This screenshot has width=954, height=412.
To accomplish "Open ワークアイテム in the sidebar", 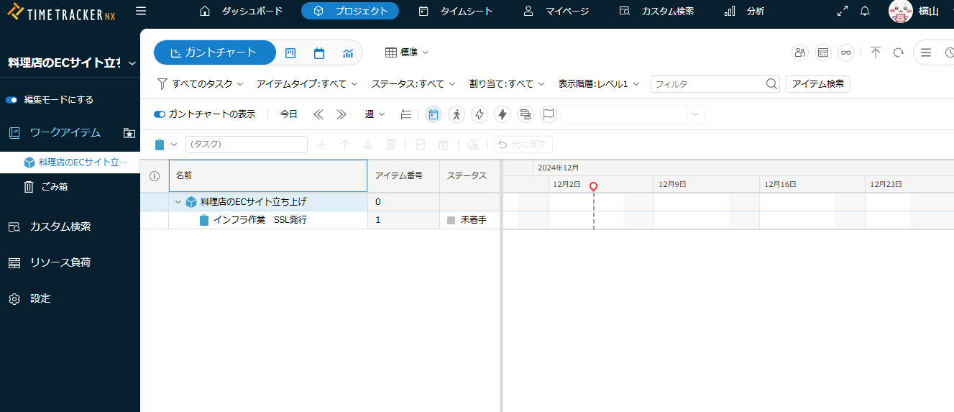I will 65,132.
